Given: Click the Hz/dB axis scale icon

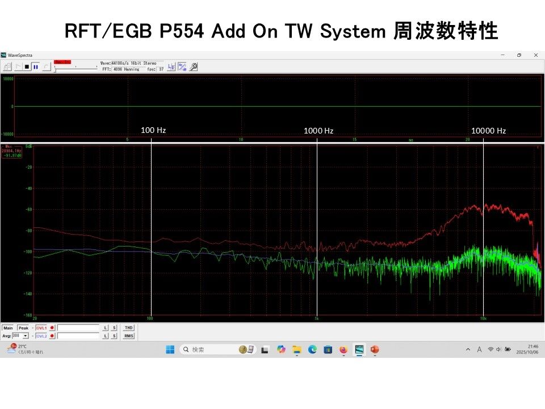Looking at the screenshot, I should pos(182,67).
